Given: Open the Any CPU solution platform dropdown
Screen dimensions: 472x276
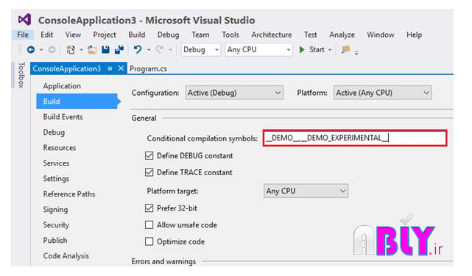Looking at the screenshot, I should point(259,49).
